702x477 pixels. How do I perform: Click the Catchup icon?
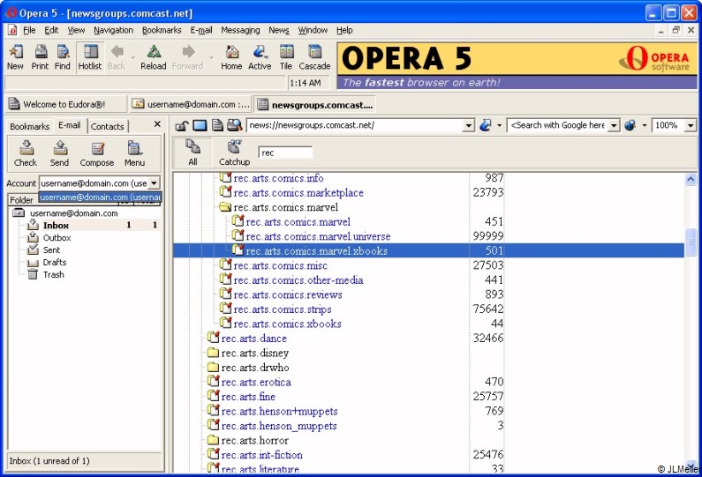click(234, 153)
